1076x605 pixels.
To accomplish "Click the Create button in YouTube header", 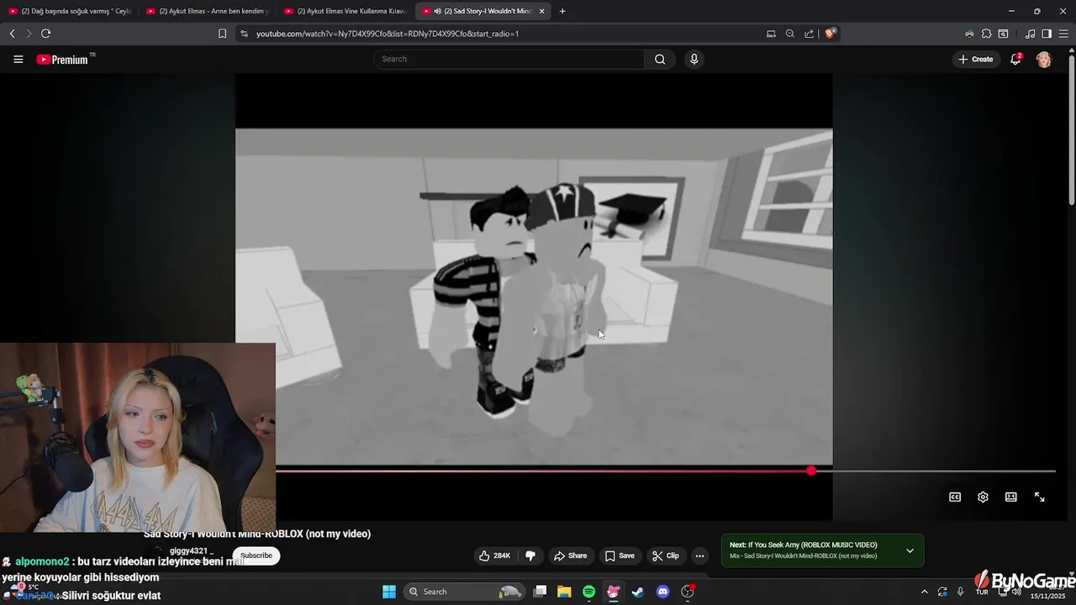I will coord(976,59).
